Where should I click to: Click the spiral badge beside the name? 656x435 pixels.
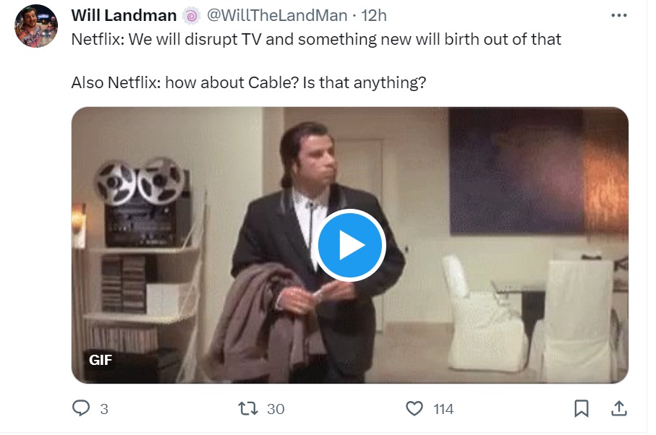point(191,16)
